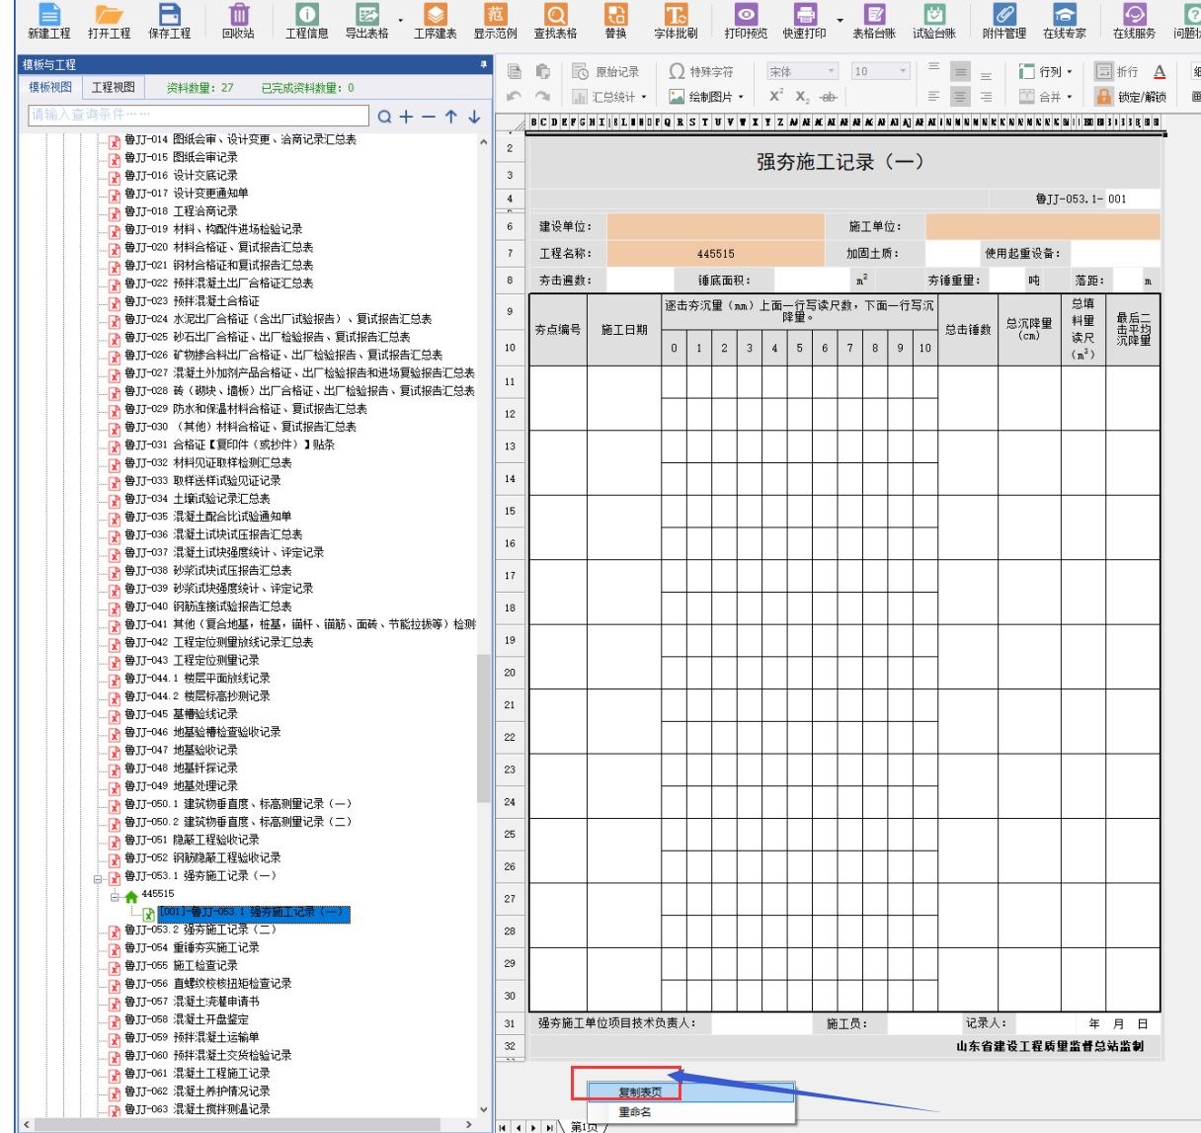Open 打印预览 print preview

click(x=746, y=20)
